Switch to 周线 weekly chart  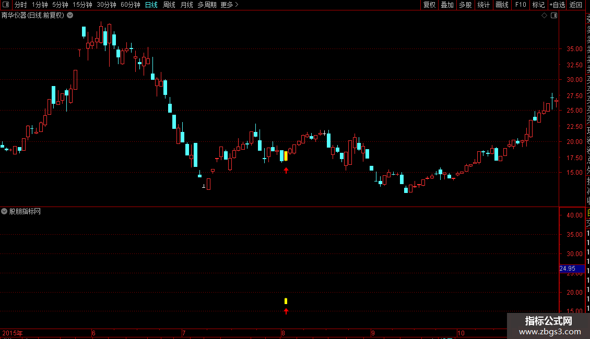click(169, 5)
